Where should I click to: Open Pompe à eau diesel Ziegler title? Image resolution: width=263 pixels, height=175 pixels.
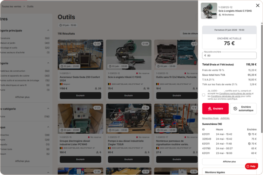(126, 143)
